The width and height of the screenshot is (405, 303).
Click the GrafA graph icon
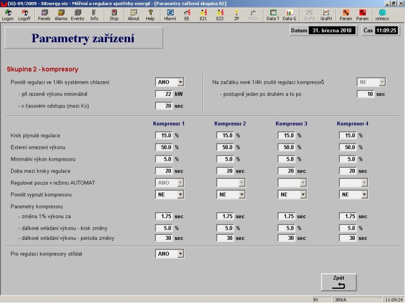pyautogui.click(x=309, y=15)
